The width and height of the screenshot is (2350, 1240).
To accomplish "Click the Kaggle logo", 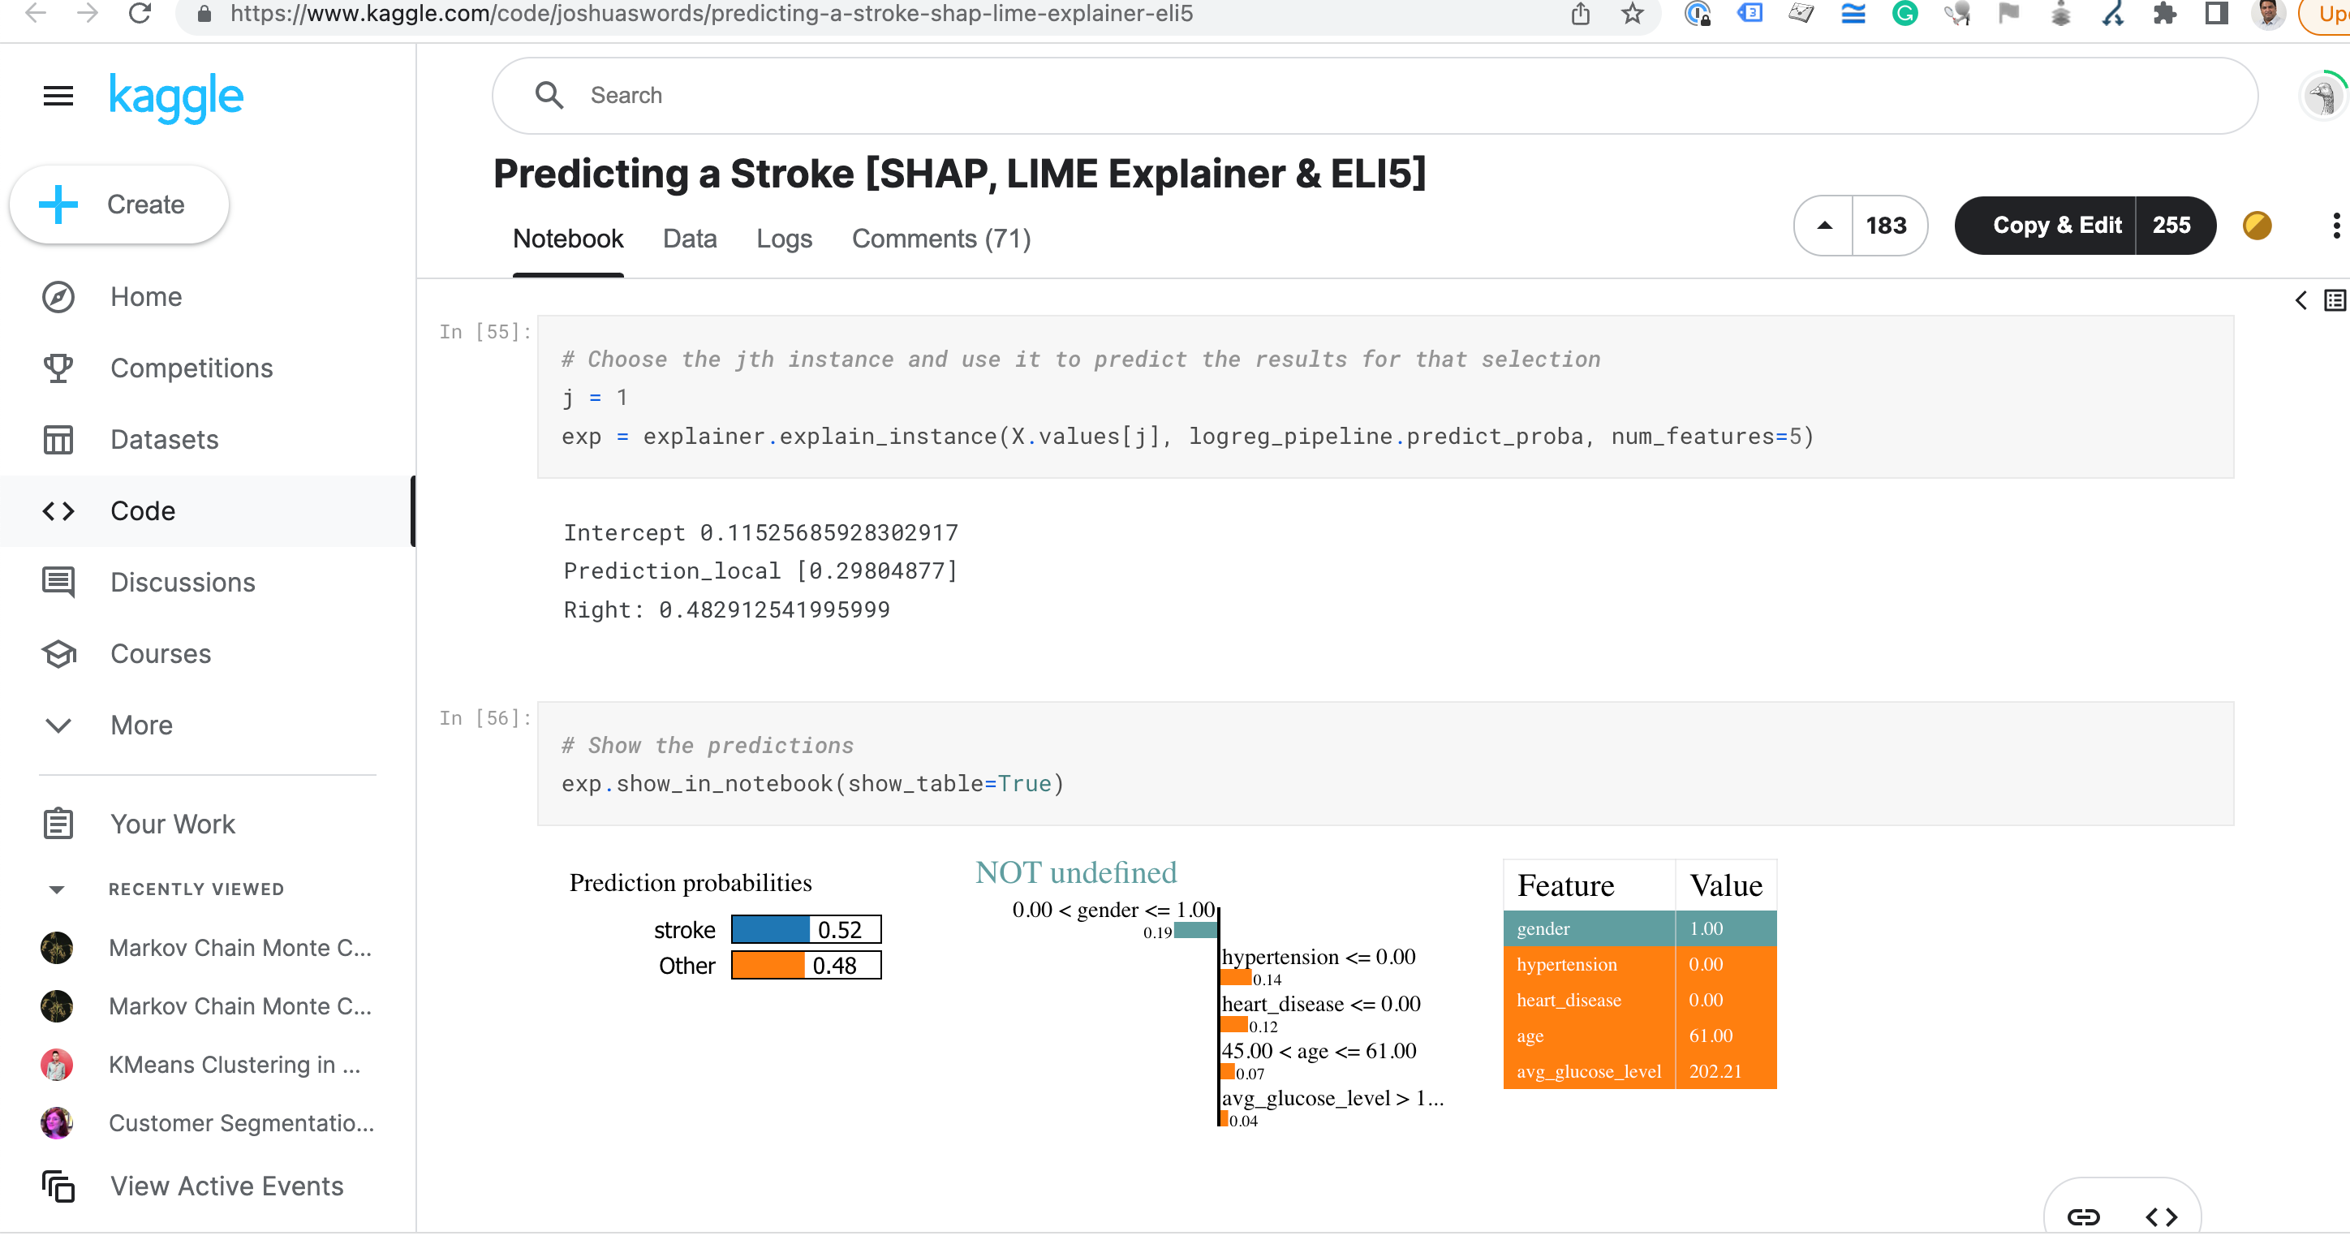I will tap(175, 97).
